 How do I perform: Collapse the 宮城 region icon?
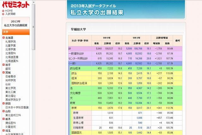[x=3, y=73]
